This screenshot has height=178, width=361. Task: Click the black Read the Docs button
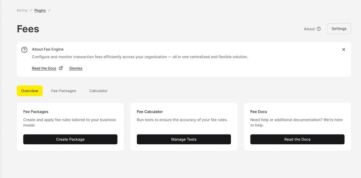tap(297, 139)
